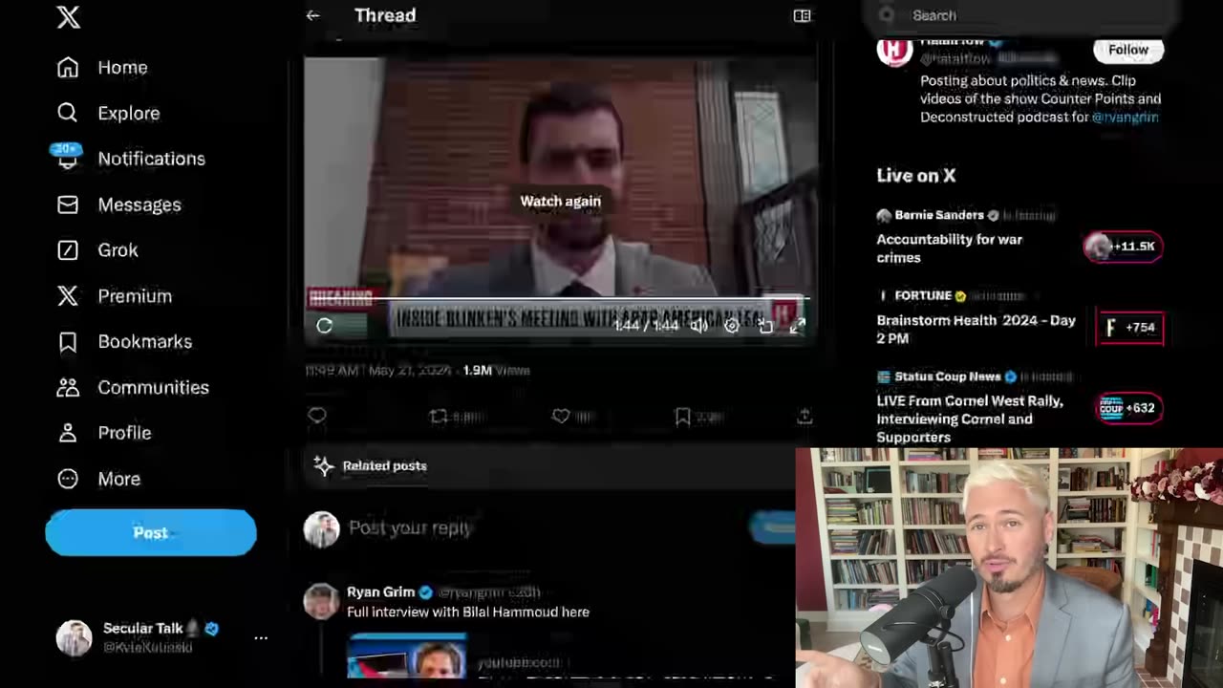Click profile avatar in right sidebar

pos(894,51)
